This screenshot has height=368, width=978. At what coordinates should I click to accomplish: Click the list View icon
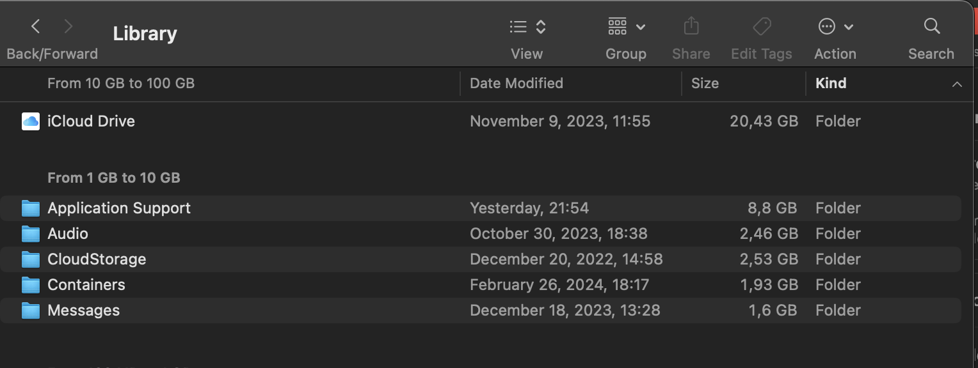[x=518, y=26]
